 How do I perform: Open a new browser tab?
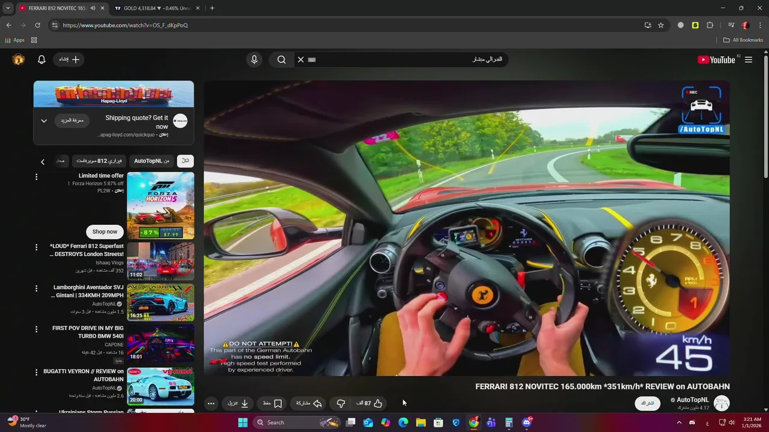[212, 8]
